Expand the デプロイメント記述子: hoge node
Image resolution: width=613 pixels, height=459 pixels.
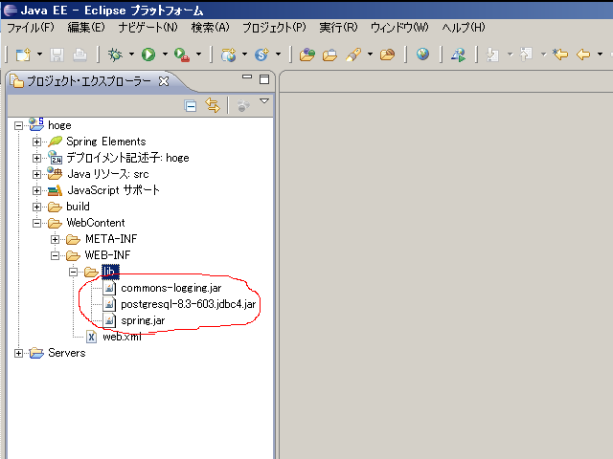click(x=36, y=158)
